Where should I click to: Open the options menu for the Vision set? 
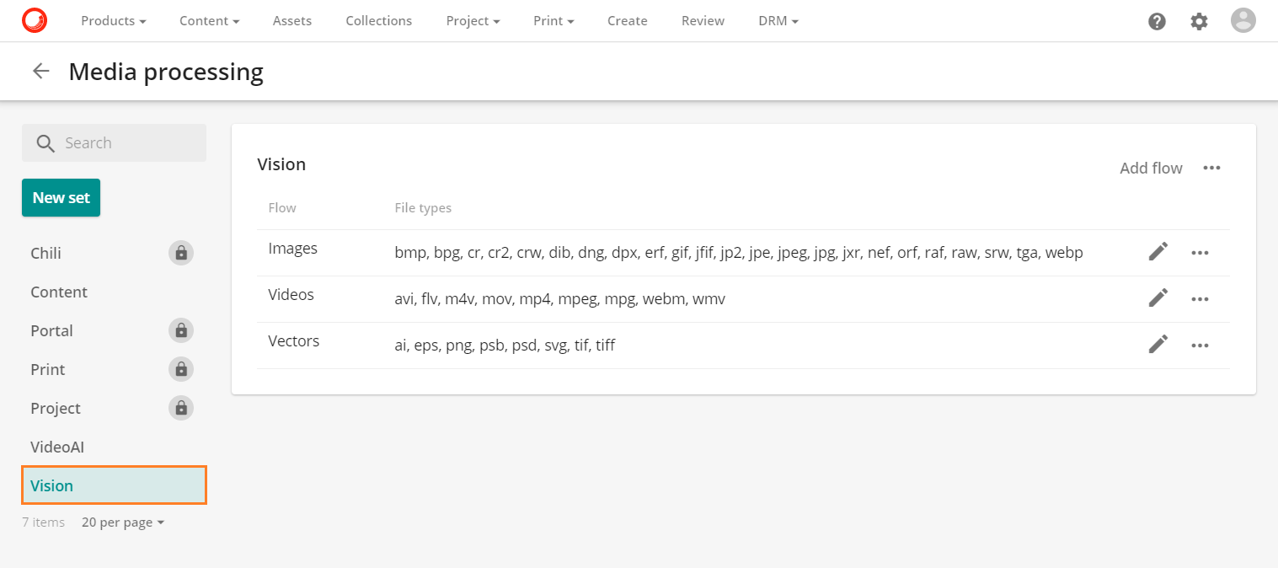click(1211, 168)
